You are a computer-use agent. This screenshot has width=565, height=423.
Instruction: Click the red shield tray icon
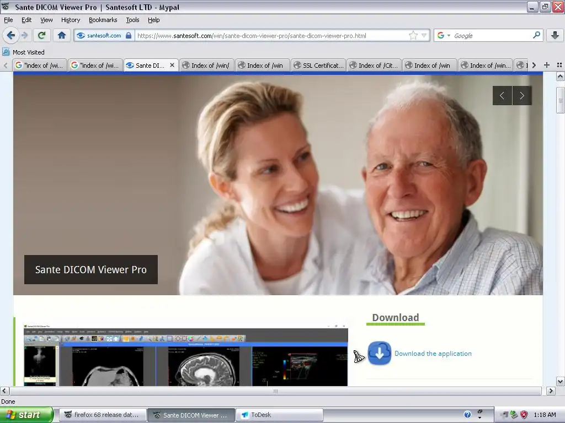click(524, 415)
